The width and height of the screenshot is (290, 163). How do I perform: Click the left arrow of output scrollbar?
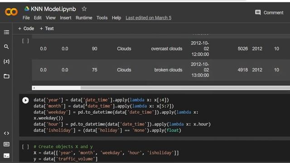pyautogui.click(x=34, y=88)
